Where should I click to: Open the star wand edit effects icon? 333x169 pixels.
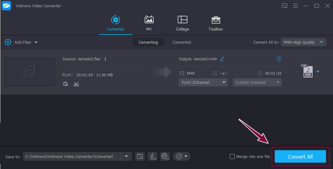coord(65,84)
